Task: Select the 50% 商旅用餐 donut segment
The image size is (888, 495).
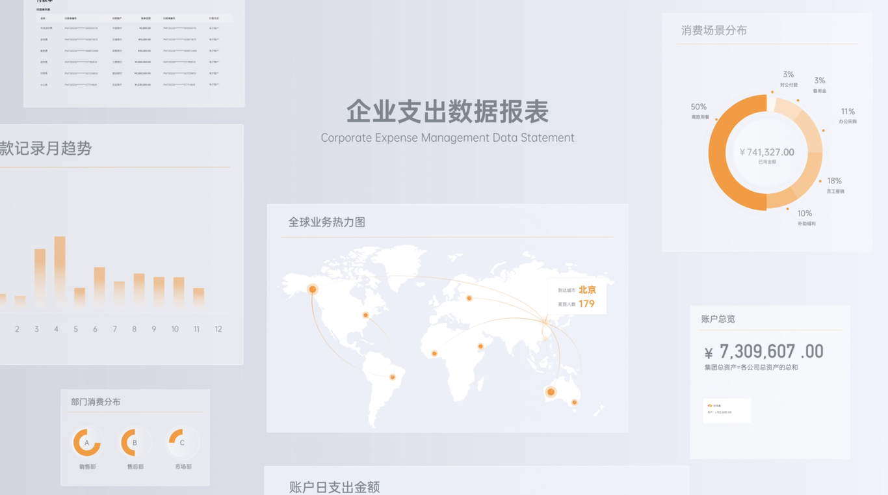Action: point(717,153)
